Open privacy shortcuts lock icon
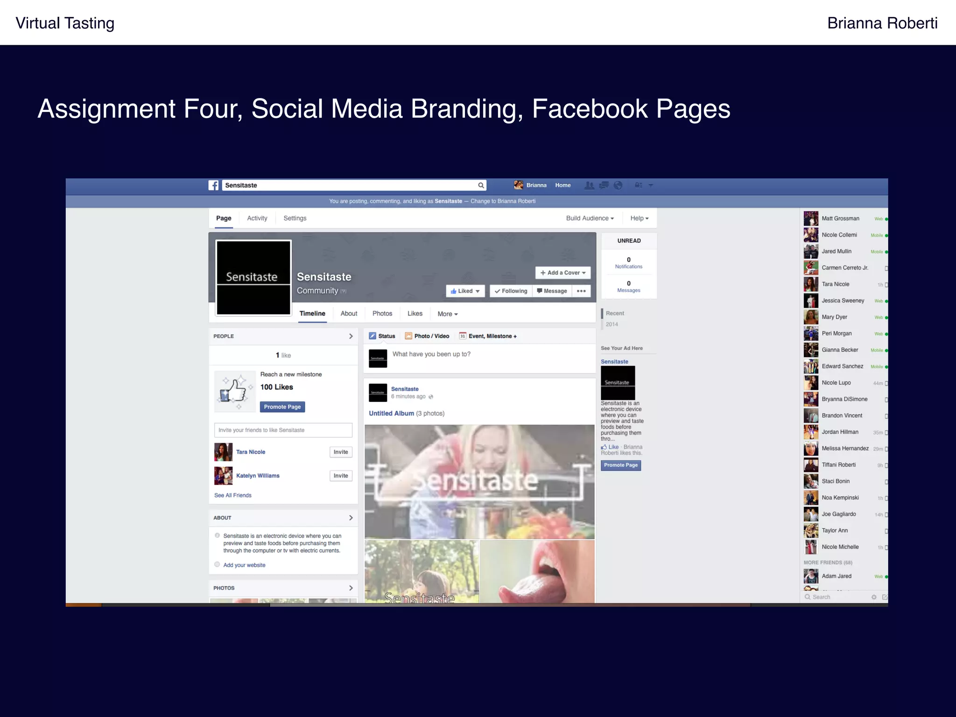956x717 pixels. click(x=639, y=185)
